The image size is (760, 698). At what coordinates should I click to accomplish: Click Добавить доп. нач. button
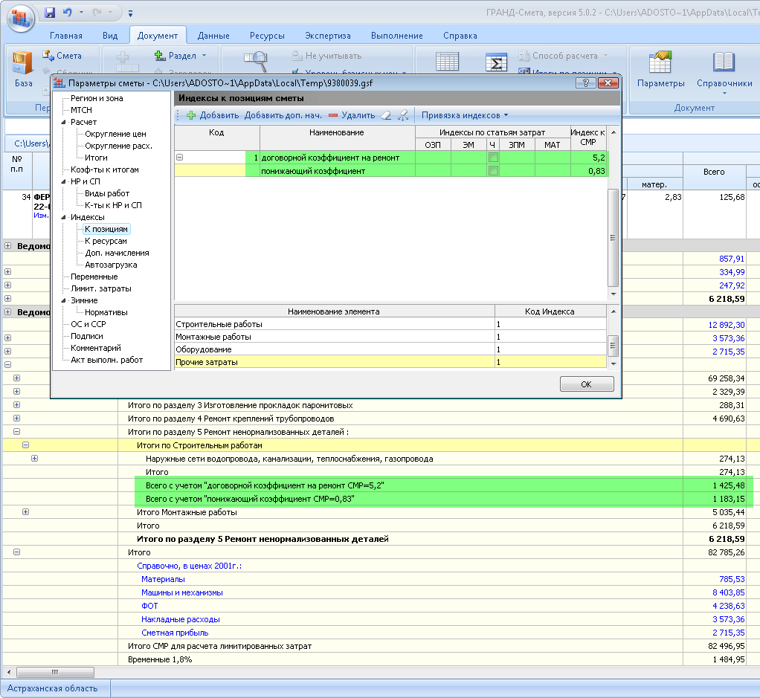[x=283, y=115]
